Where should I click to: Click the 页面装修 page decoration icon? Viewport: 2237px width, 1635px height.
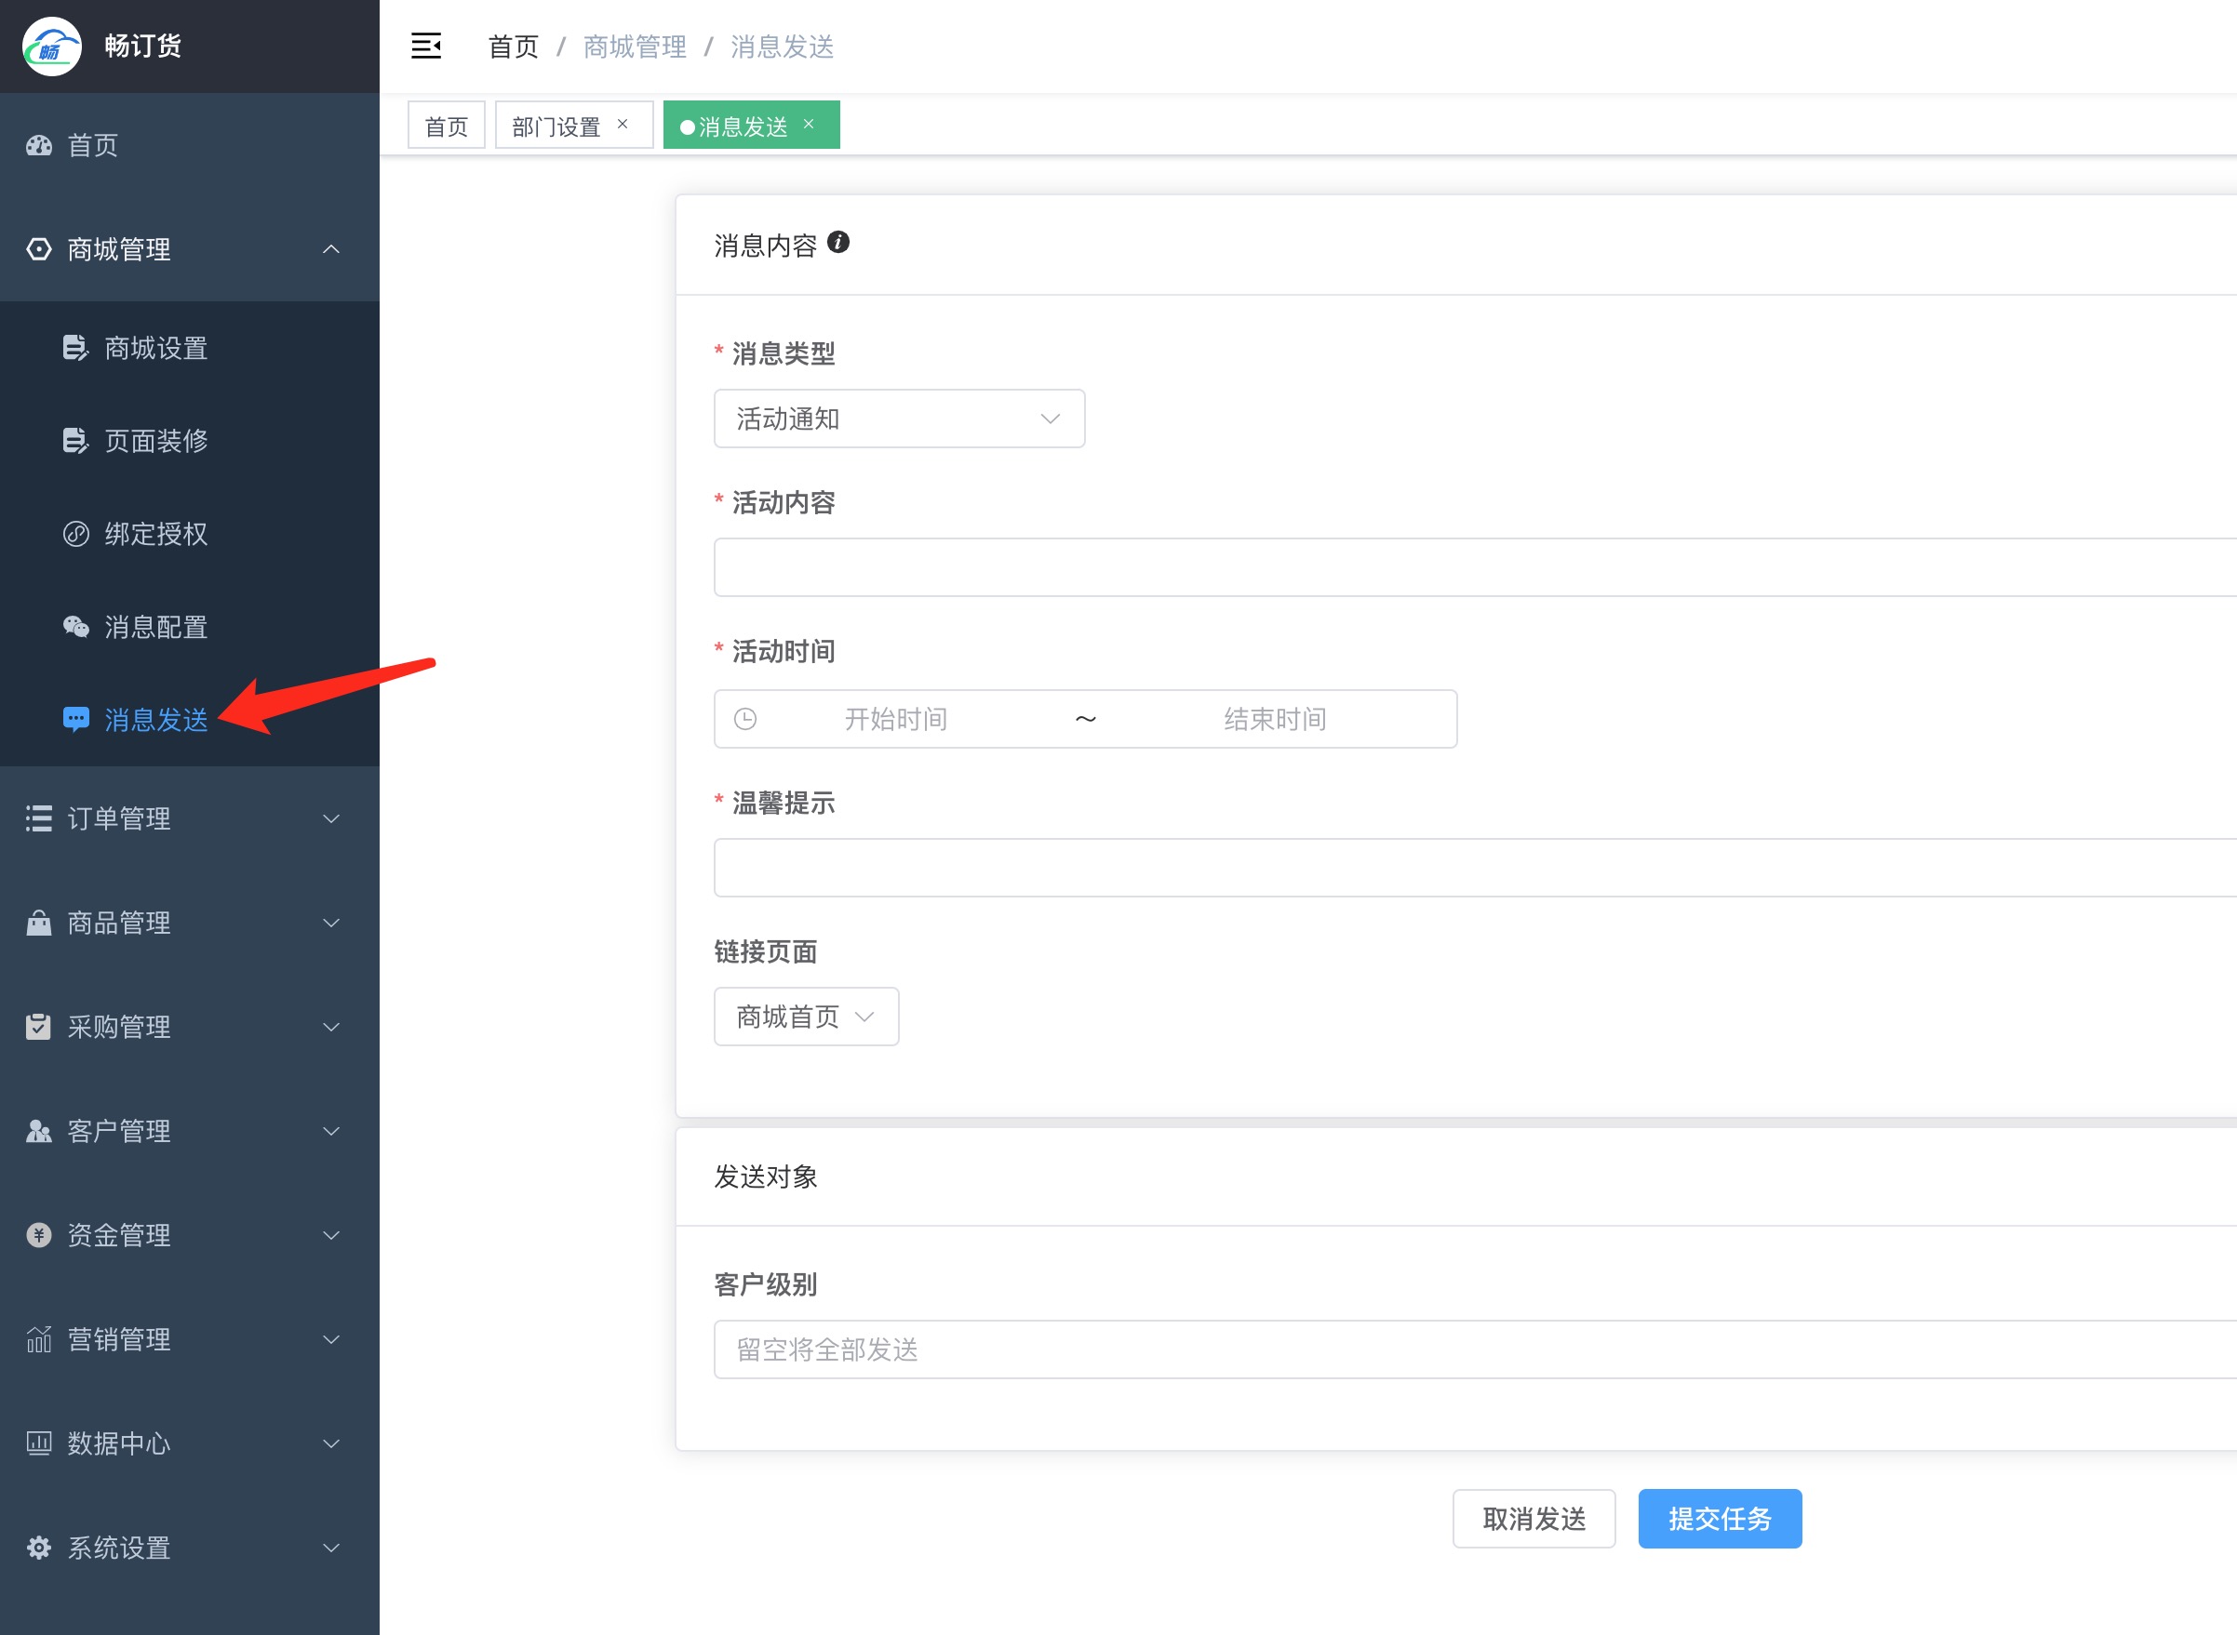pyautogui.click(x=76, y=442)
